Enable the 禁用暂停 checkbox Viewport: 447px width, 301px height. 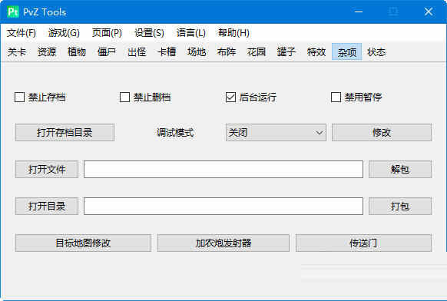coord(336,98)
